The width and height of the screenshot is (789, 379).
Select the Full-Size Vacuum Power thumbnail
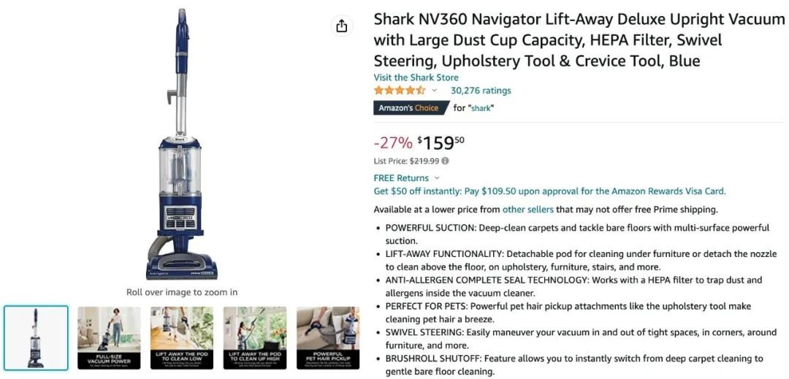[109, 338]
